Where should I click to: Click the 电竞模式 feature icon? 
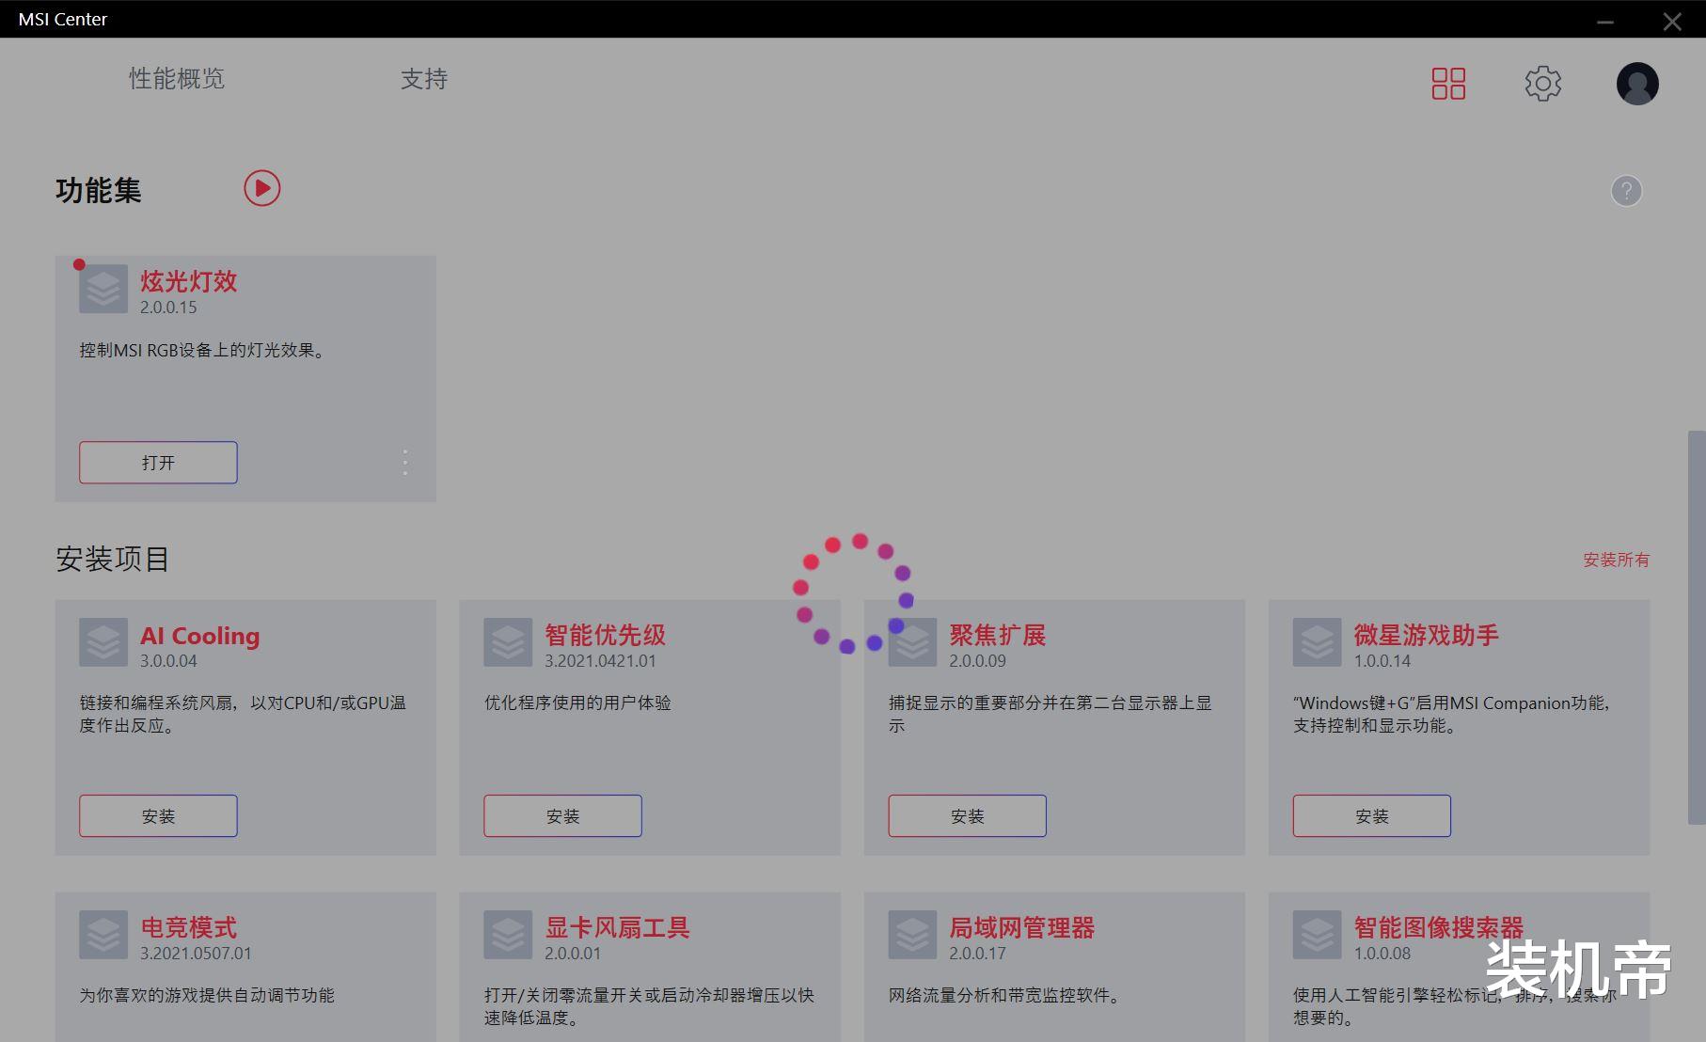tap(103, 934)
